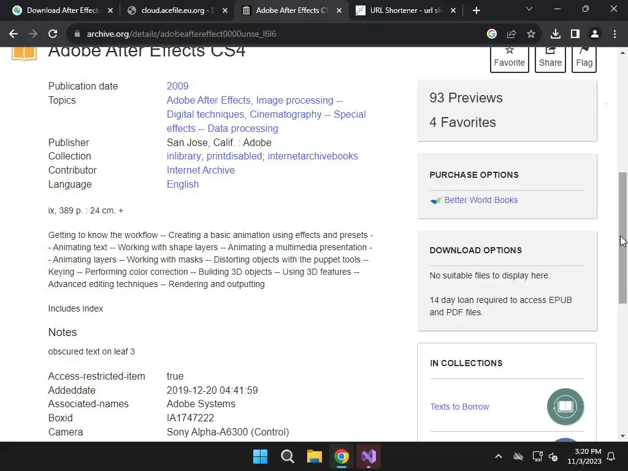Select the Adobe After Effects CS4 tab
Image resolution: width=628 pixels, height=471 pixels.
(290, 10)
